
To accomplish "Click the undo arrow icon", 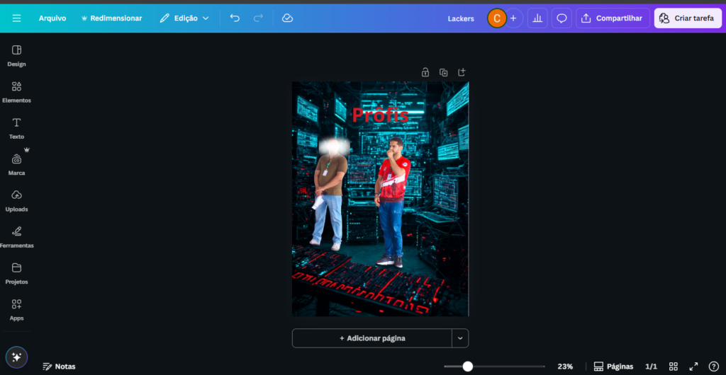I will click(235, 18).
